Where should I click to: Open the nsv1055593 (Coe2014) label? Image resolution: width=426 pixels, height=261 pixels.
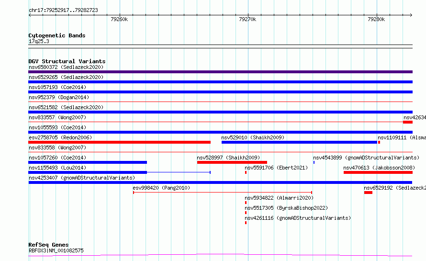click(x=57, y=127)
